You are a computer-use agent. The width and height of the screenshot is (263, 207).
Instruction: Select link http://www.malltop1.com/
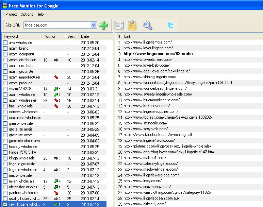[145, 158]
